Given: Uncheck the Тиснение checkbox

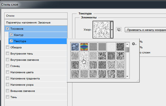Looking at the screenshot, I should pos(7,29).
